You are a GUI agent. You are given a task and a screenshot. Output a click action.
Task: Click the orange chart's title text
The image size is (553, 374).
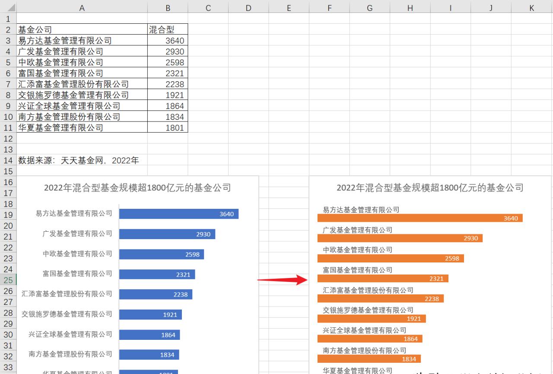(430, 188)
